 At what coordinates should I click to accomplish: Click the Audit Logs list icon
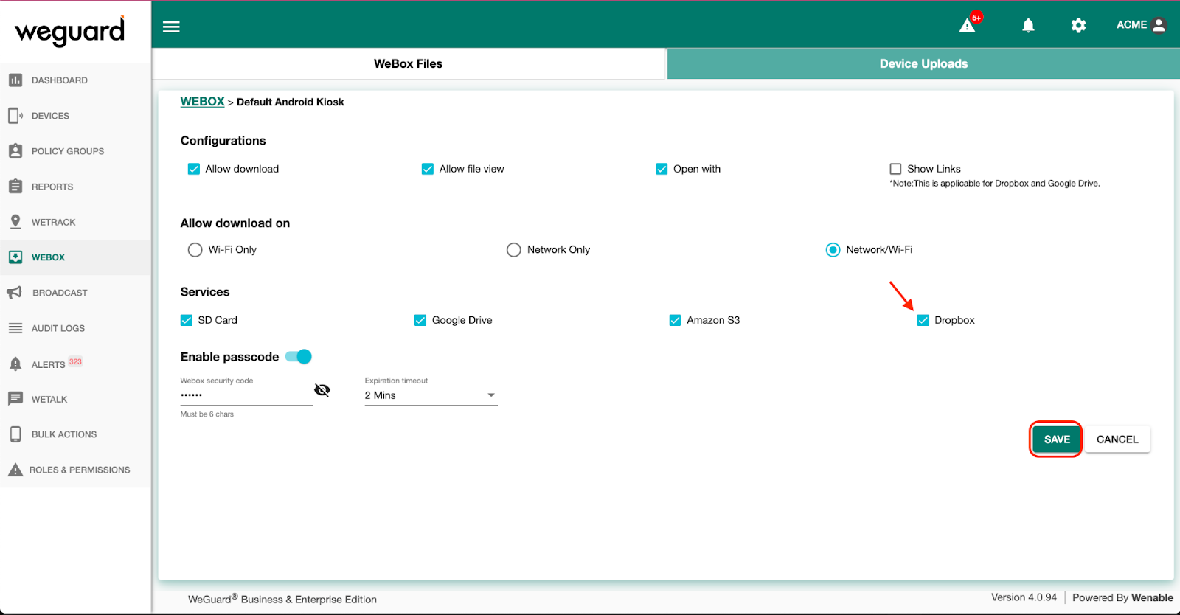coord(15,328)
